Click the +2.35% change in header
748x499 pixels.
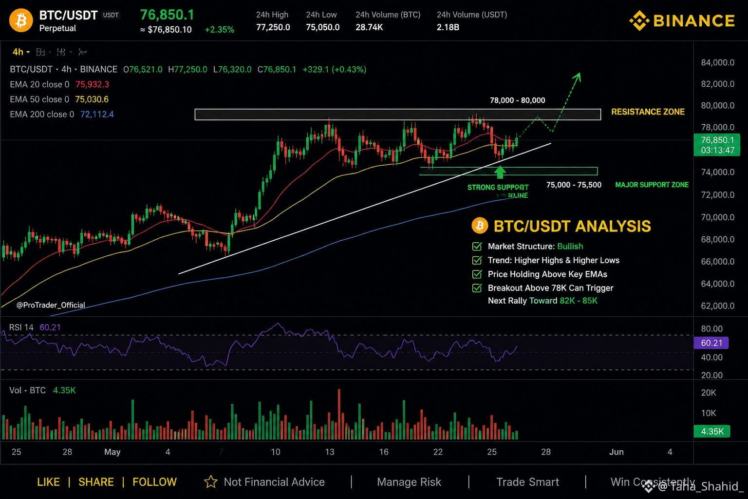click(220, 30)
